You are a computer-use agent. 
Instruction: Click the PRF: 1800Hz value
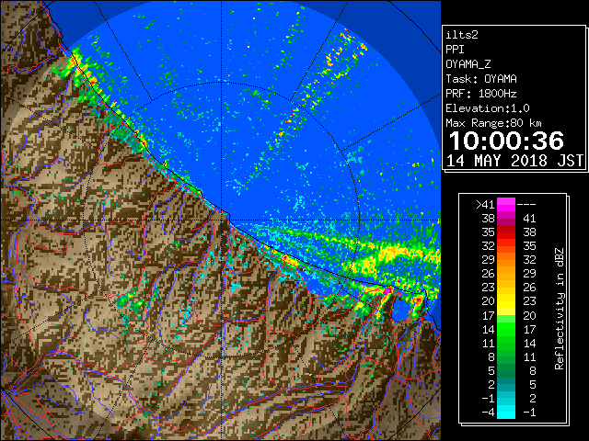click(x=481, y=94)
